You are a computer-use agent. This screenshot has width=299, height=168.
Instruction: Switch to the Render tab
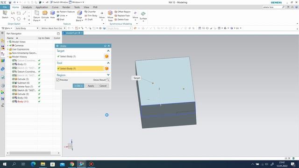point(66,7)
